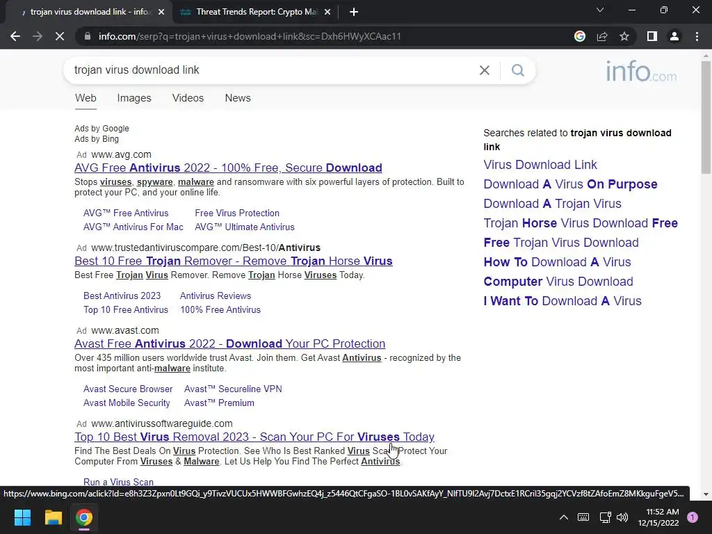Bookmark this page with the star icon
The width and height of the screenshot is (712, 534).
click(624, 36)
